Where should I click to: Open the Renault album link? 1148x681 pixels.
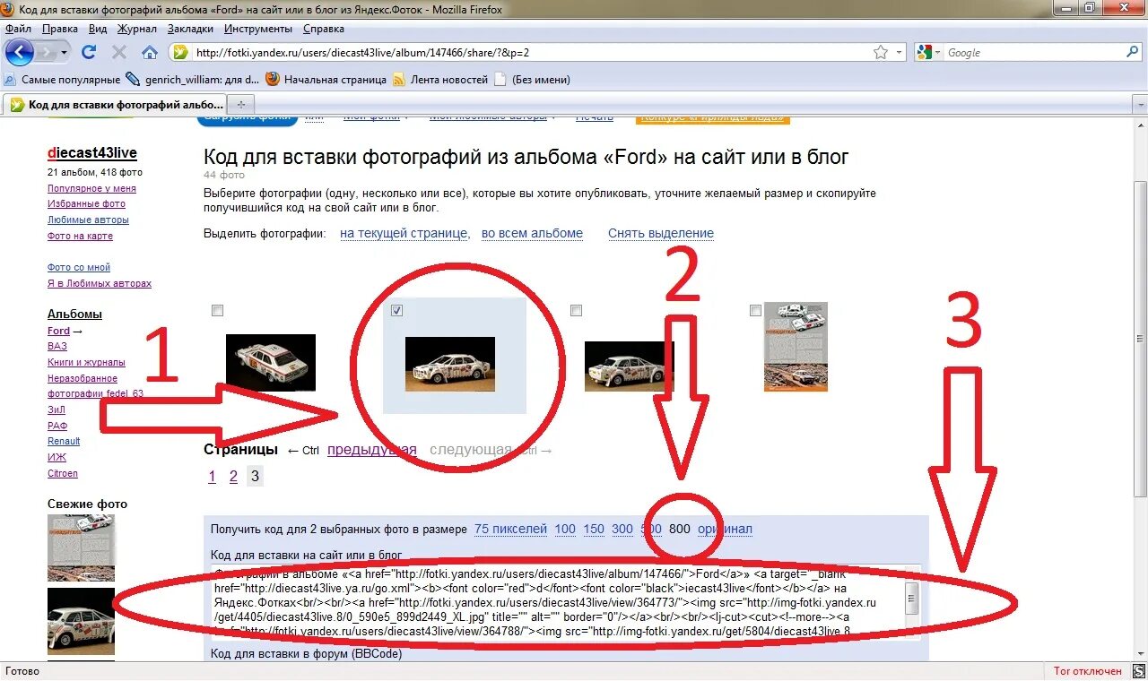64,442
